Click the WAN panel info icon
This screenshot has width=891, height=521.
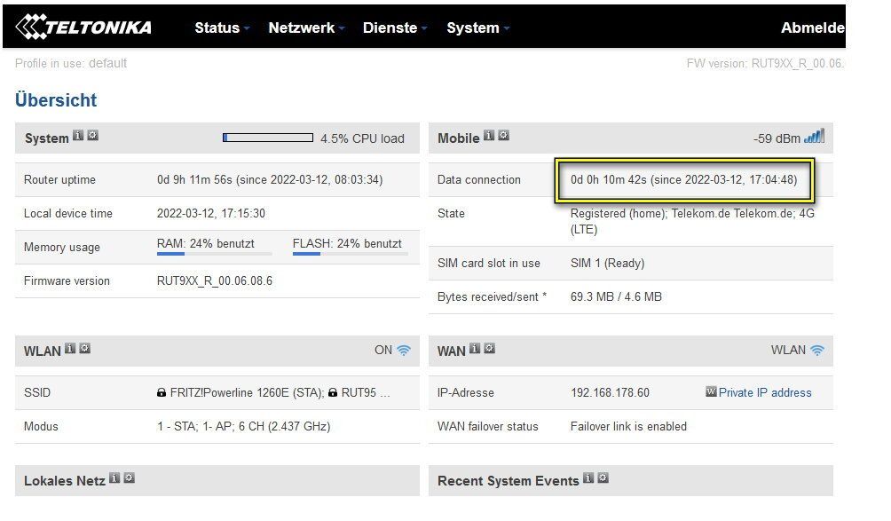[475, 349]
